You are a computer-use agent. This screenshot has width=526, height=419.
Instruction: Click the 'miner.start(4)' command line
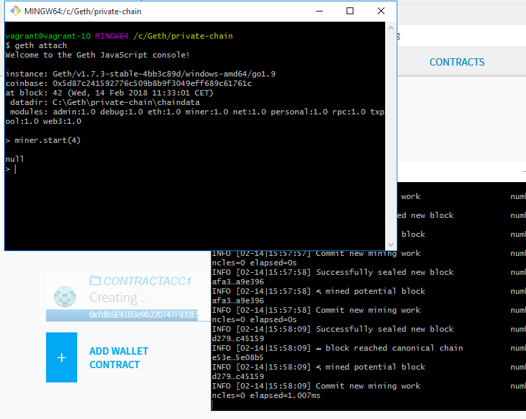point(43,140)
